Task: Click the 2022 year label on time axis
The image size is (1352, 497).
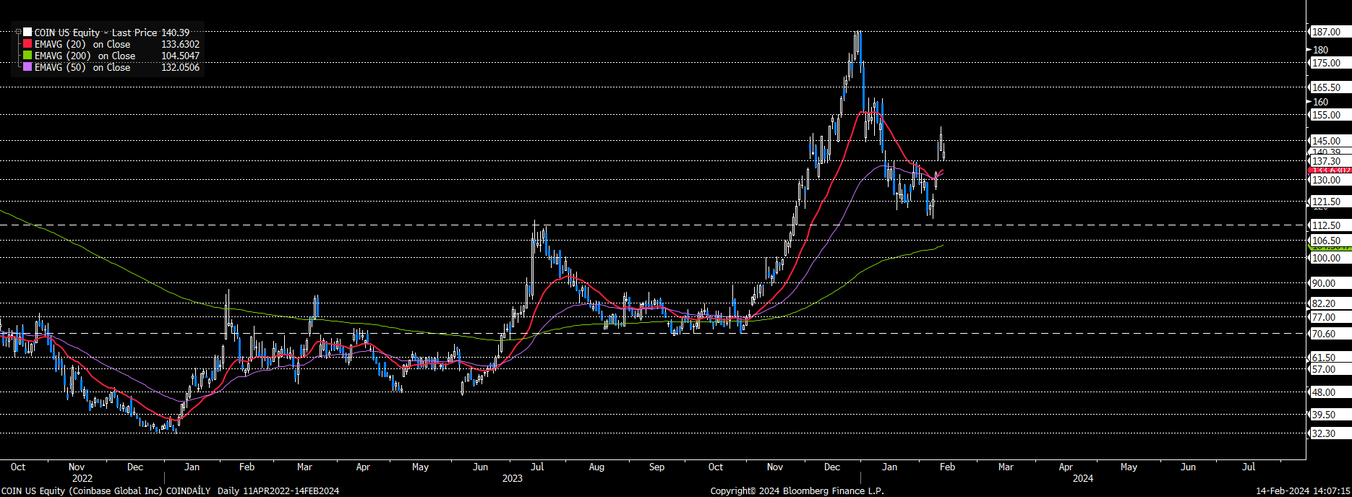Action: (82, 478)
